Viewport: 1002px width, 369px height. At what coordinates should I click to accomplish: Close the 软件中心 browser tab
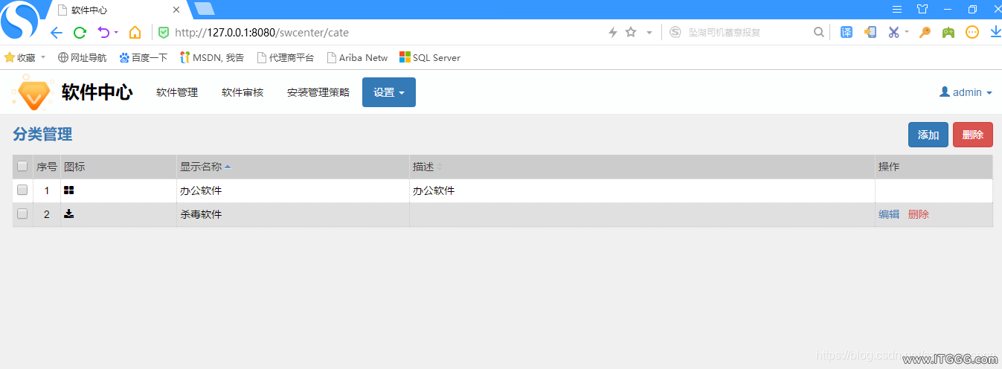[176, 10]
